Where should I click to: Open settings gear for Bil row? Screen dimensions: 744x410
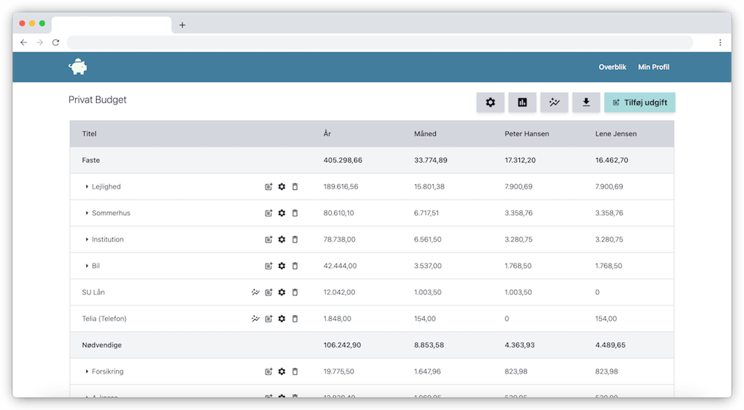pyautogui.click(x=282, y=266)
